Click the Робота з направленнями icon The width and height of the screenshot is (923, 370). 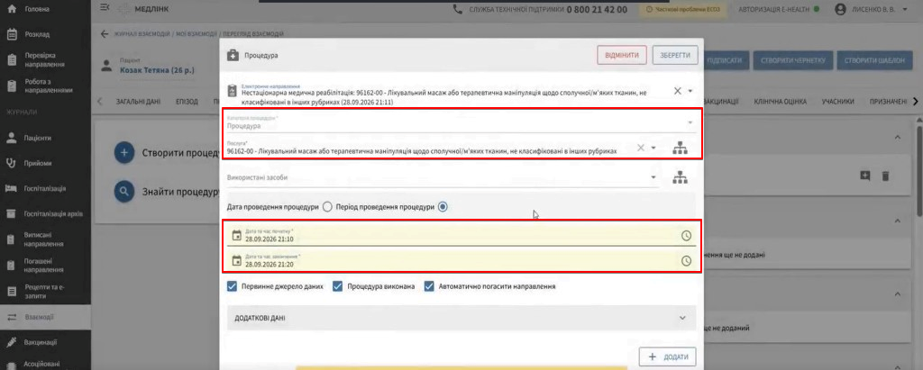pos(11,86)
